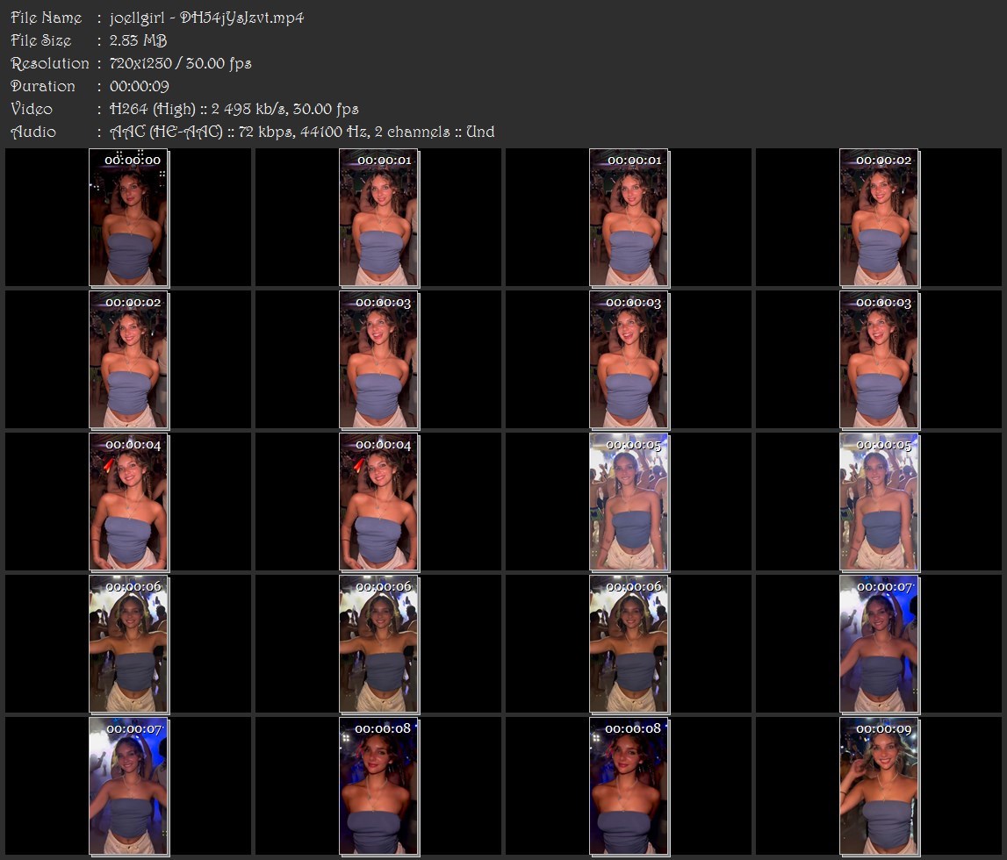Click the file name 'joellgirl - DH54jYsJzvt.mp4'
This screenshot has width=1007, height=860.
tap(207, 18)
